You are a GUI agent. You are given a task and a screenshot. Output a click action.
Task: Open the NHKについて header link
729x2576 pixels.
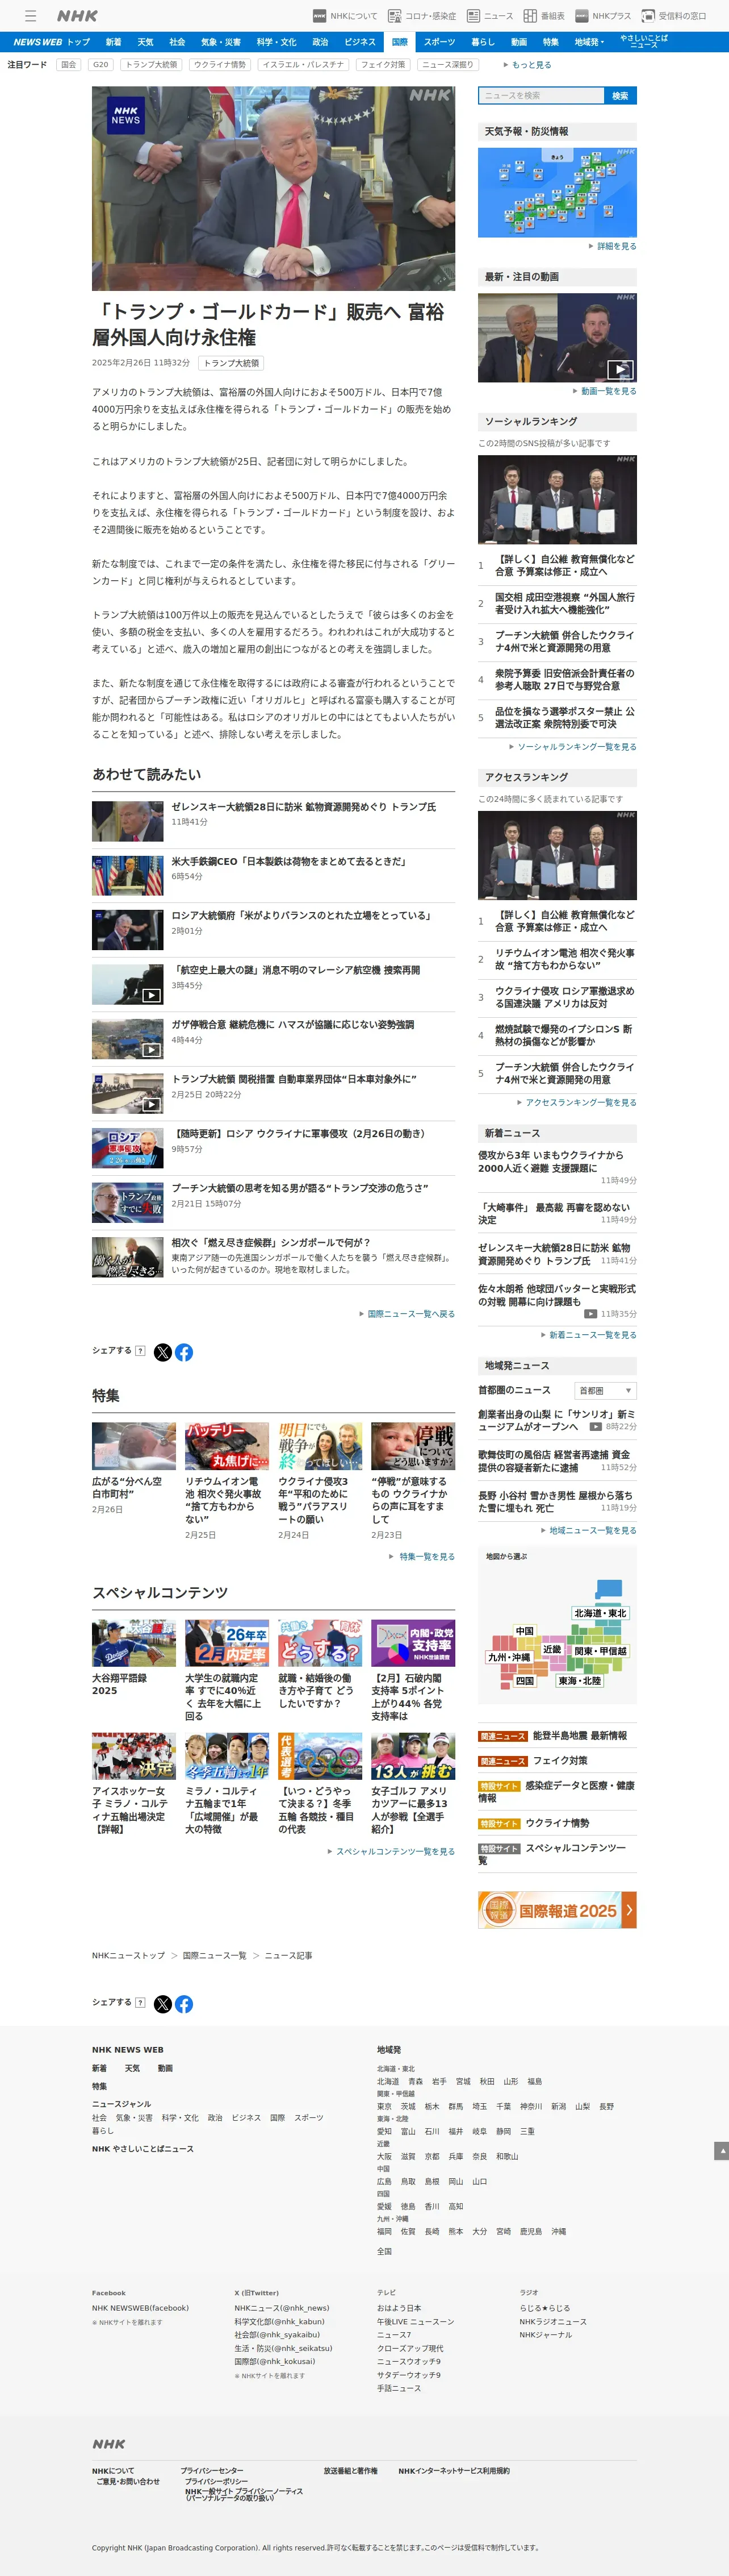click(346, 16)
